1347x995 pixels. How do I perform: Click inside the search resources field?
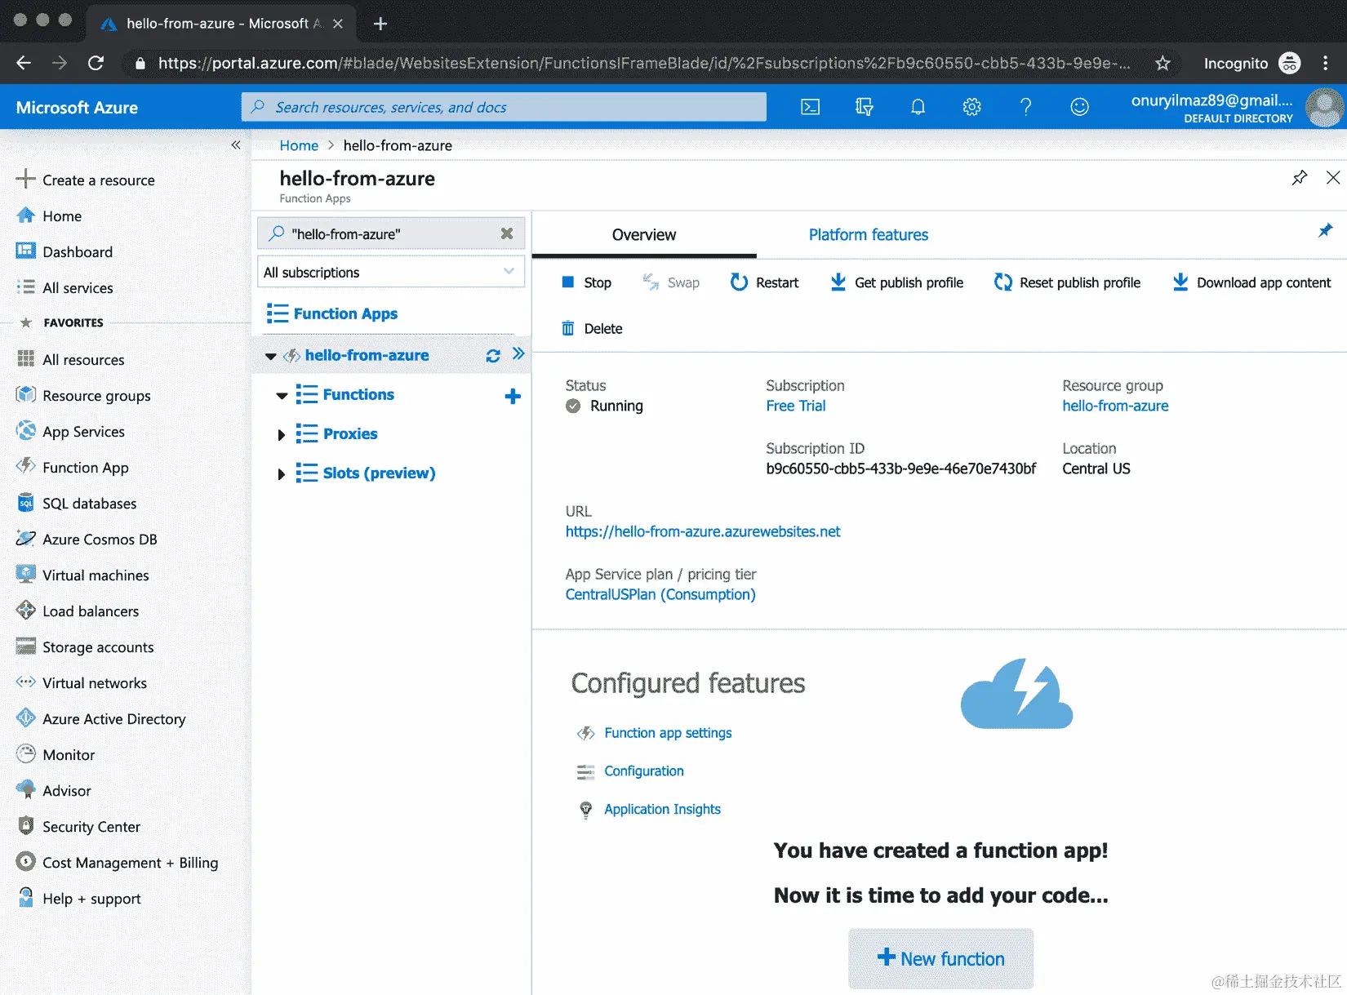(503, 107)
